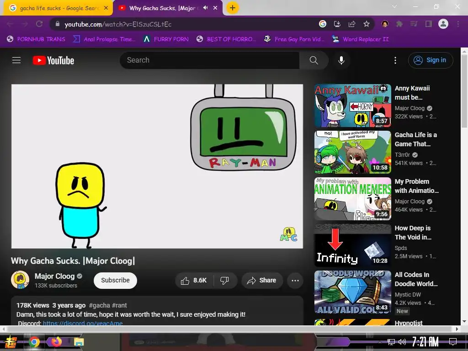Open Major Cloog channel avatar

(x=20, y=280)
